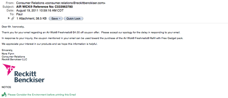Click the green tree environment icon
This screenshot has height=98, width=228.
pos(4,94)
